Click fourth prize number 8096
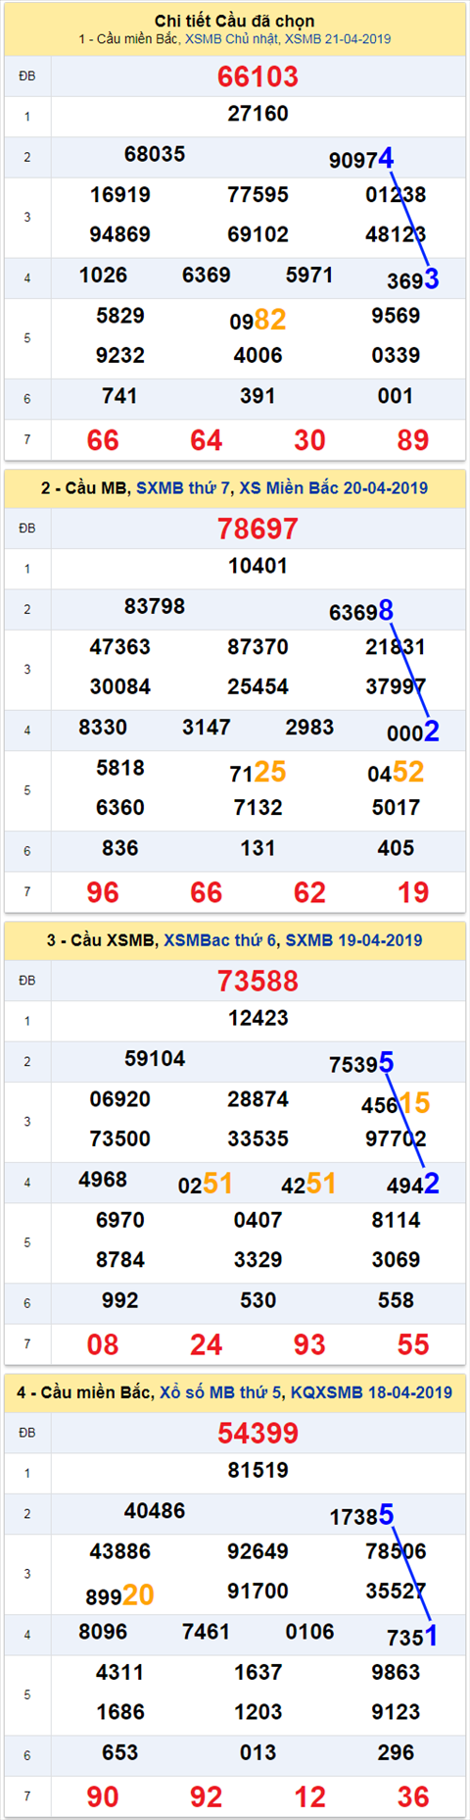 tap(103, 1632)
